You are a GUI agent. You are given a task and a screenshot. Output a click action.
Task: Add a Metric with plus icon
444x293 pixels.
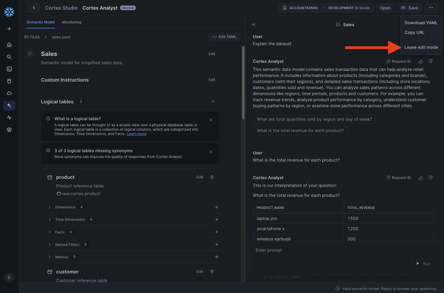(x=217, y=257)
